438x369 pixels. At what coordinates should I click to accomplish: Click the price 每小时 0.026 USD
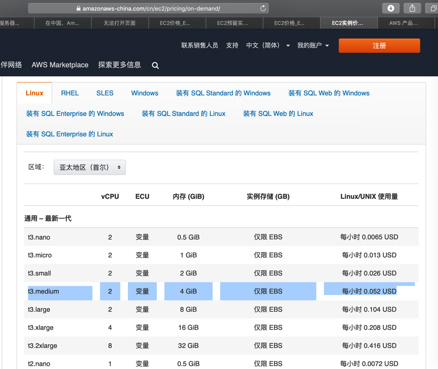coord(369,273)
